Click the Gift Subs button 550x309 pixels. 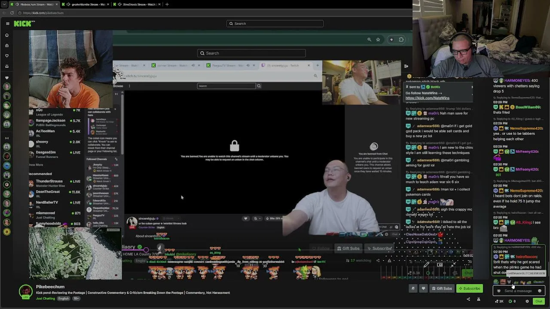[442, 288]
